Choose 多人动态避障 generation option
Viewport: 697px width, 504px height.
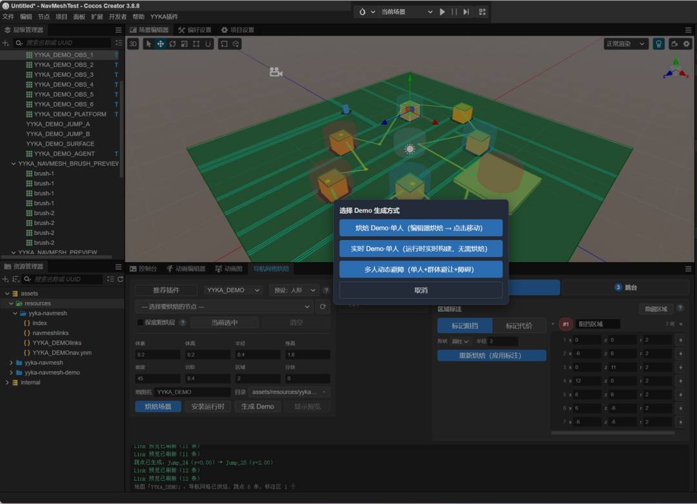click(421, 269)
